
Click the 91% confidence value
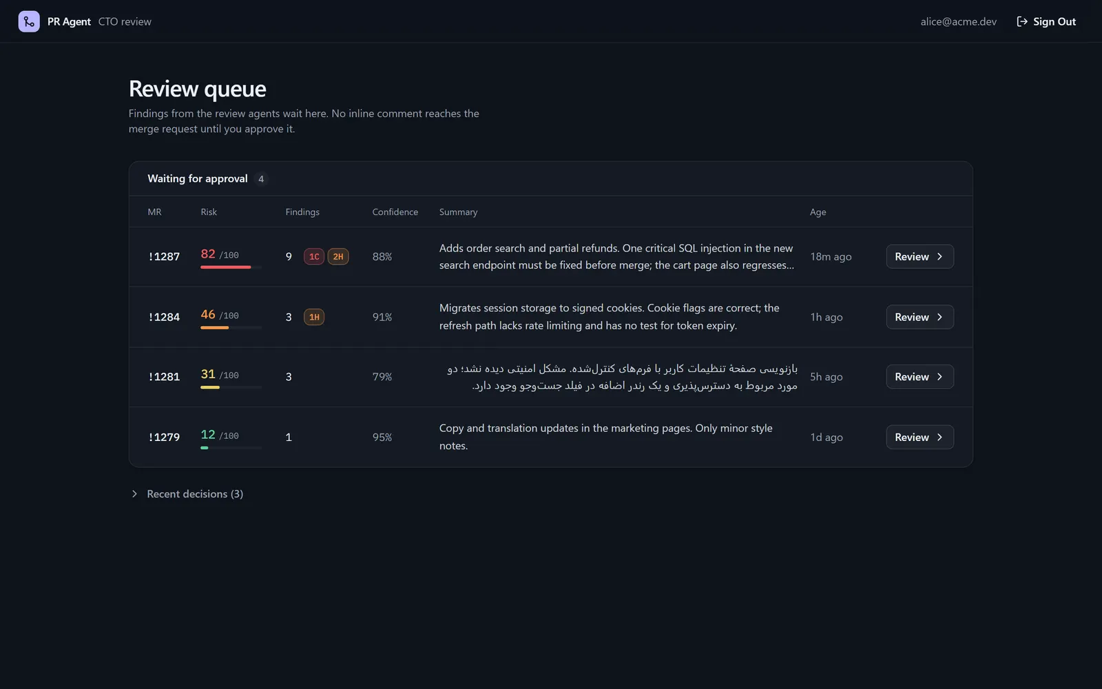pos(382,317)
